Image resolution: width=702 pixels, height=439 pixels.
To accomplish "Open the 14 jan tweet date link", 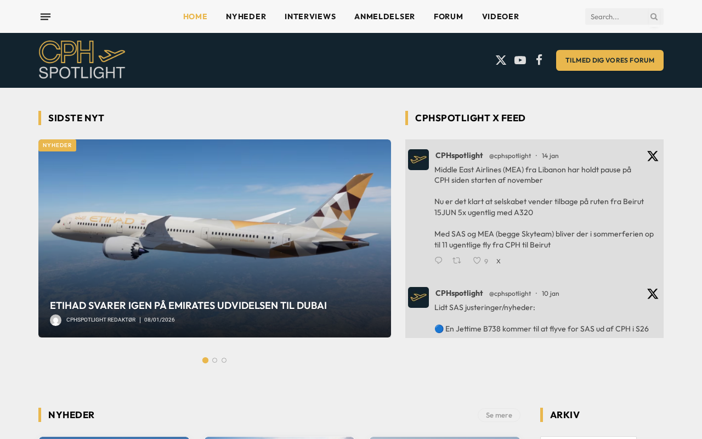I will [550, 156].
